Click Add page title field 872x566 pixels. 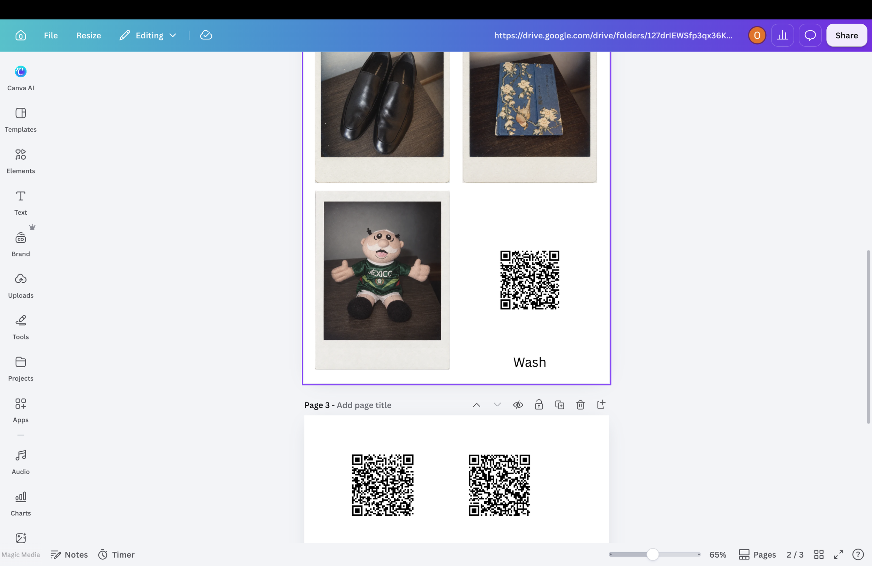click(364, 405)
